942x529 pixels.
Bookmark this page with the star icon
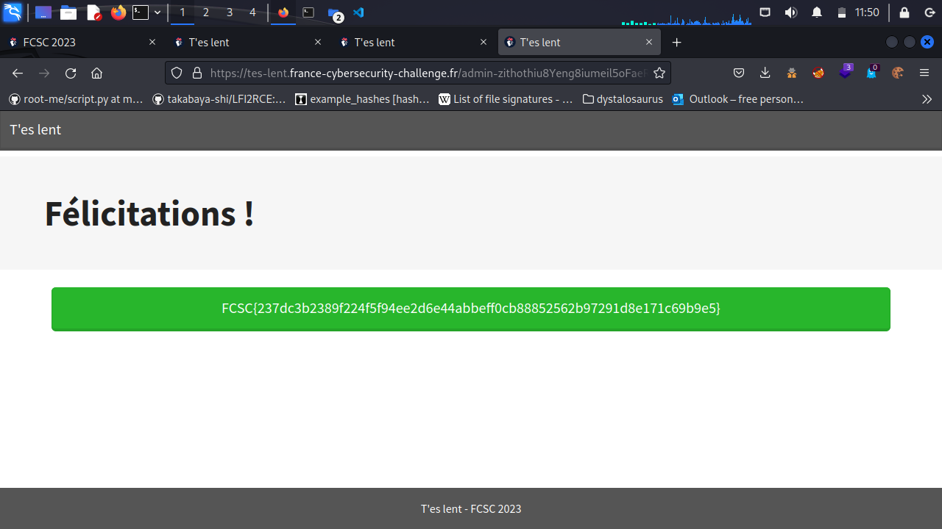(x=659, y=73)
